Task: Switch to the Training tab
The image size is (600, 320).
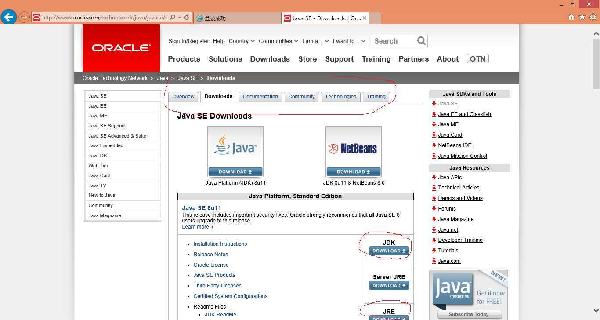Action: point(376,97)
